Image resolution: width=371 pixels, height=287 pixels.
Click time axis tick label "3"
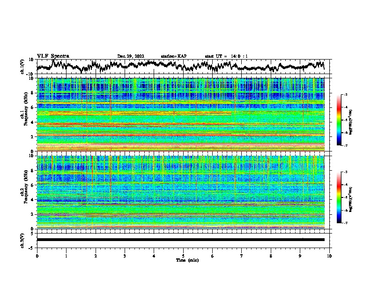click(x=125, y=256)
